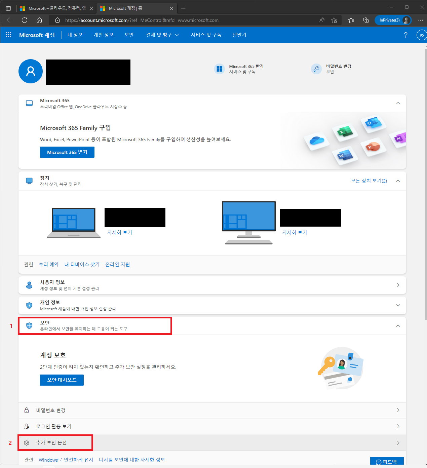Click the desktop monitor device thumbnail
Viewport: 427px width, 468px height.
click(249, 223)
